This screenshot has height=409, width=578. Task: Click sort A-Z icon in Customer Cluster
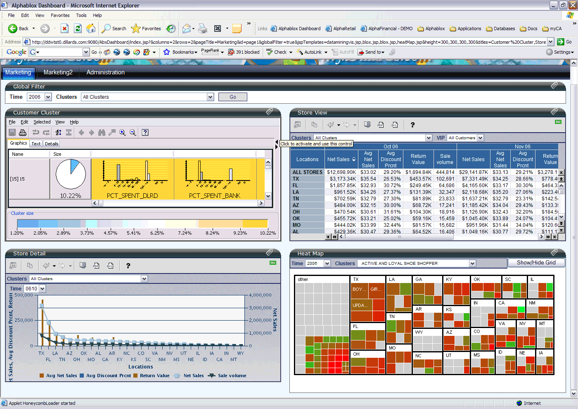(x=58, y=132)
